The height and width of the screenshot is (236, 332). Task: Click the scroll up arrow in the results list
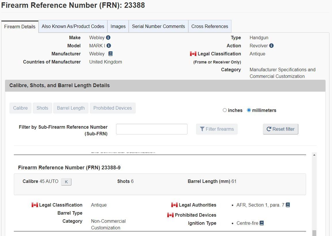point(314,155)
